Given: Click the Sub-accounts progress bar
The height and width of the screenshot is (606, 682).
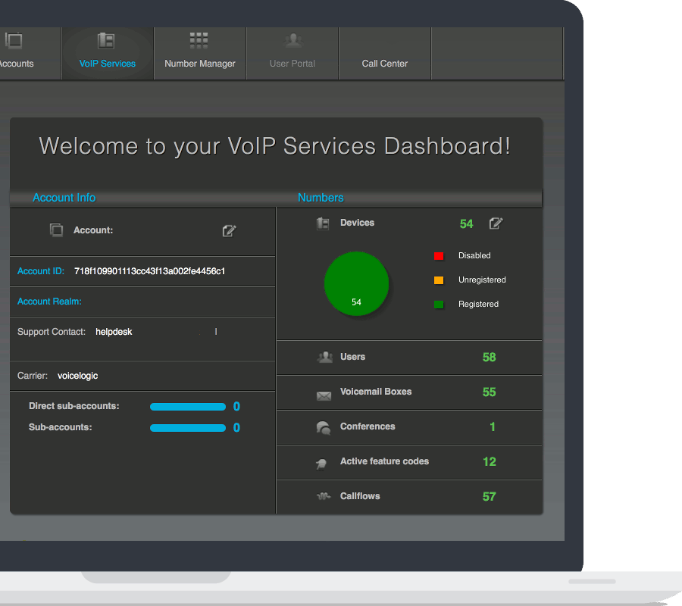Looking at the screenshot, I should coord(188,428).
